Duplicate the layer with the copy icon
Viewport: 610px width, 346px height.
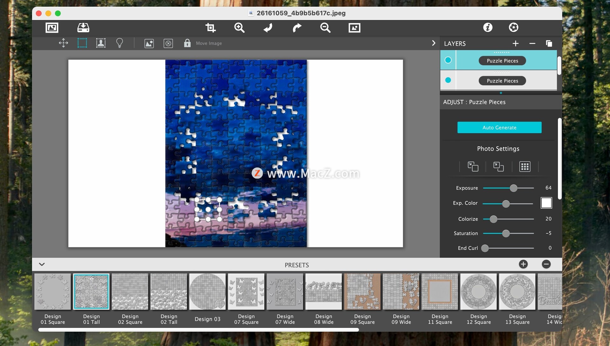[549, 43]
